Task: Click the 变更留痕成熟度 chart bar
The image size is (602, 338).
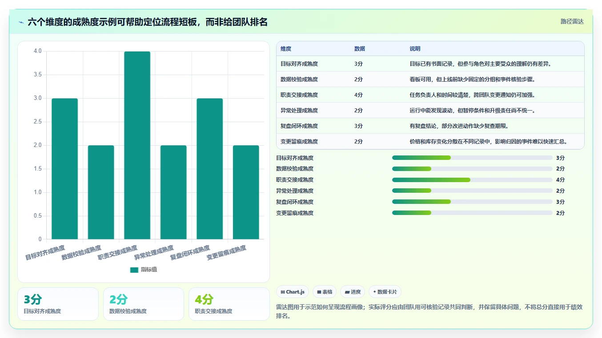Action: pyautogui.click(x=246, y=192)
